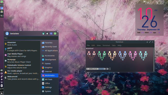This screenshot has height=95, width=168.
Task: Open PulseAudio Volume Control
Action: pyautogui.click(x=22, y=66)
